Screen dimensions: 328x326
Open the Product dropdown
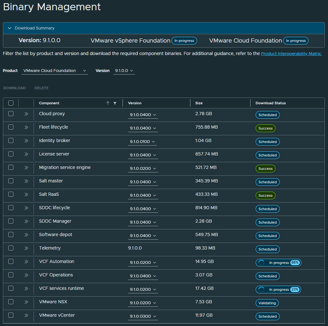[55, 71]
